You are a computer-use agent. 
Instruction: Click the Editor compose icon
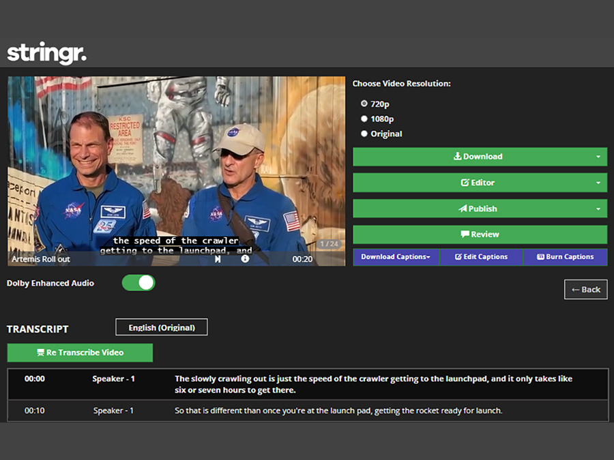tap(465, 183)
